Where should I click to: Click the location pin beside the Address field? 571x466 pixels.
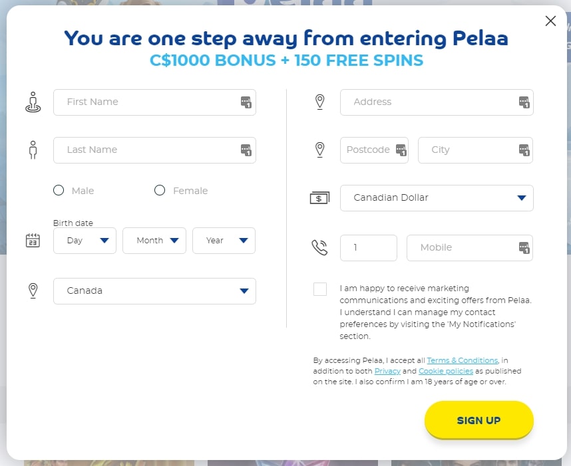tap(319, 102)
